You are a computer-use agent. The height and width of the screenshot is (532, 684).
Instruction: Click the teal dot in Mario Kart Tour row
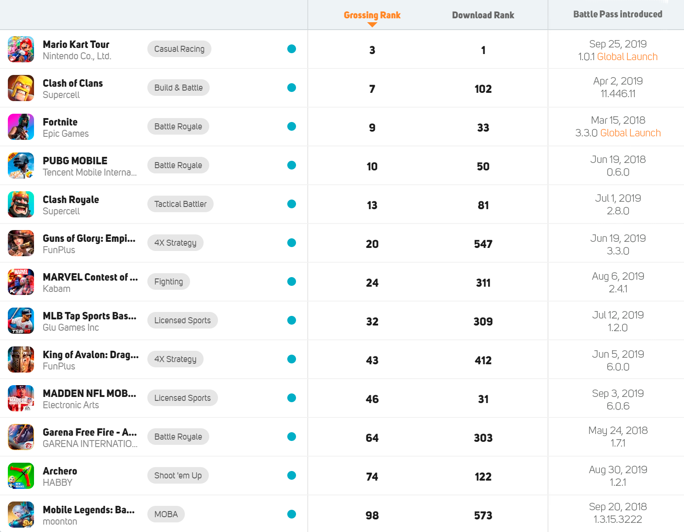click(292, 49)
